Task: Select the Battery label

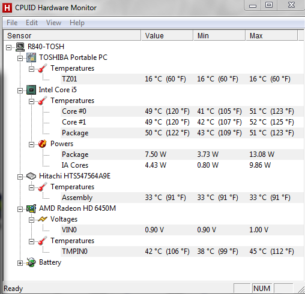Action: point(50,262)
